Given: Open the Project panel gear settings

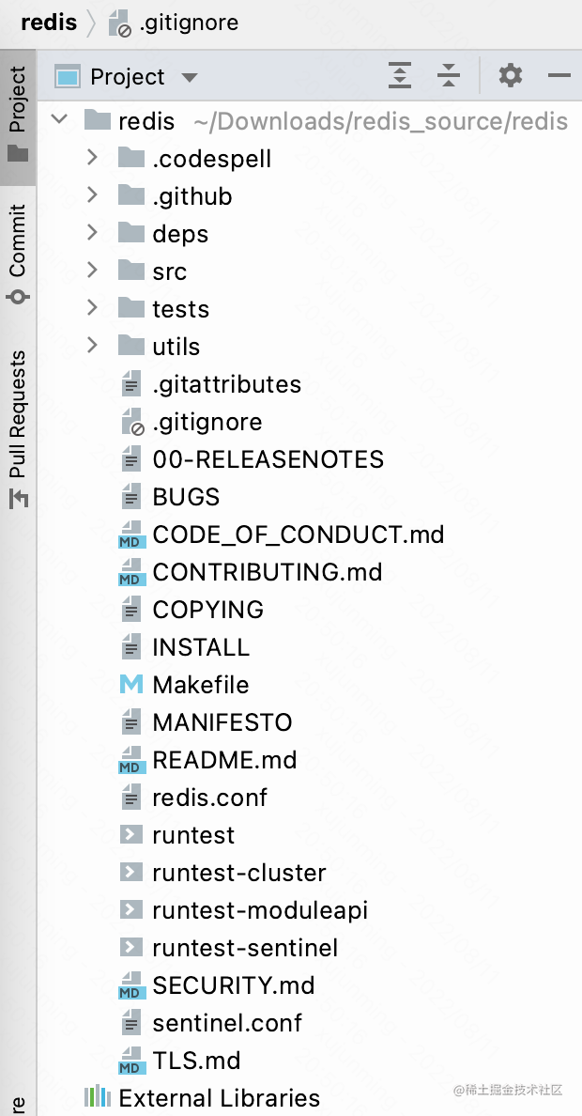Looking at the screenshot, I should click(510, 75).
